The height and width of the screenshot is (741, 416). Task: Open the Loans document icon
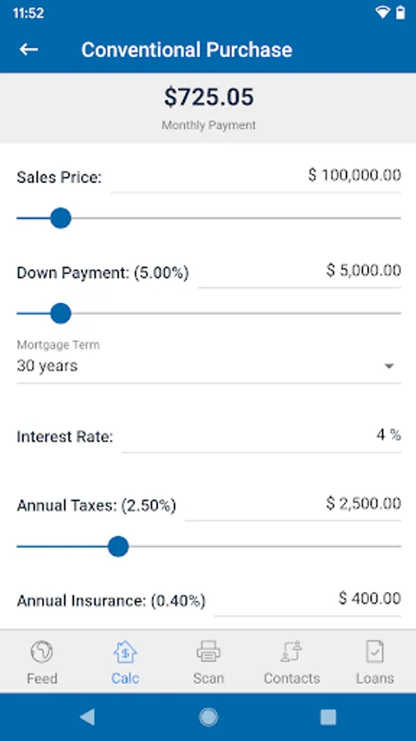(x=375, y=652)
